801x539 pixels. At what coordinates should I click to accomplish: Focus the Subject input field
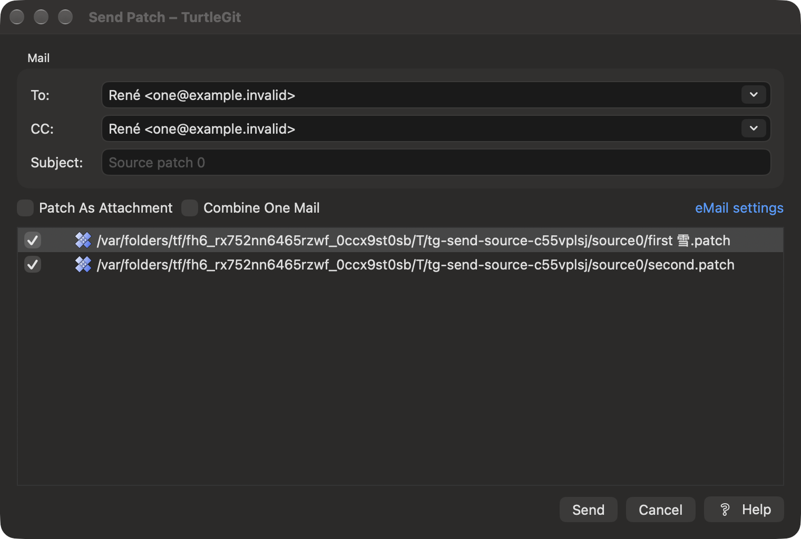pos(436,162)
